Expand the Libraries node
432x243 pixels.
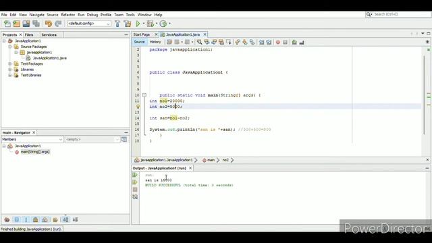coord(10,70)
